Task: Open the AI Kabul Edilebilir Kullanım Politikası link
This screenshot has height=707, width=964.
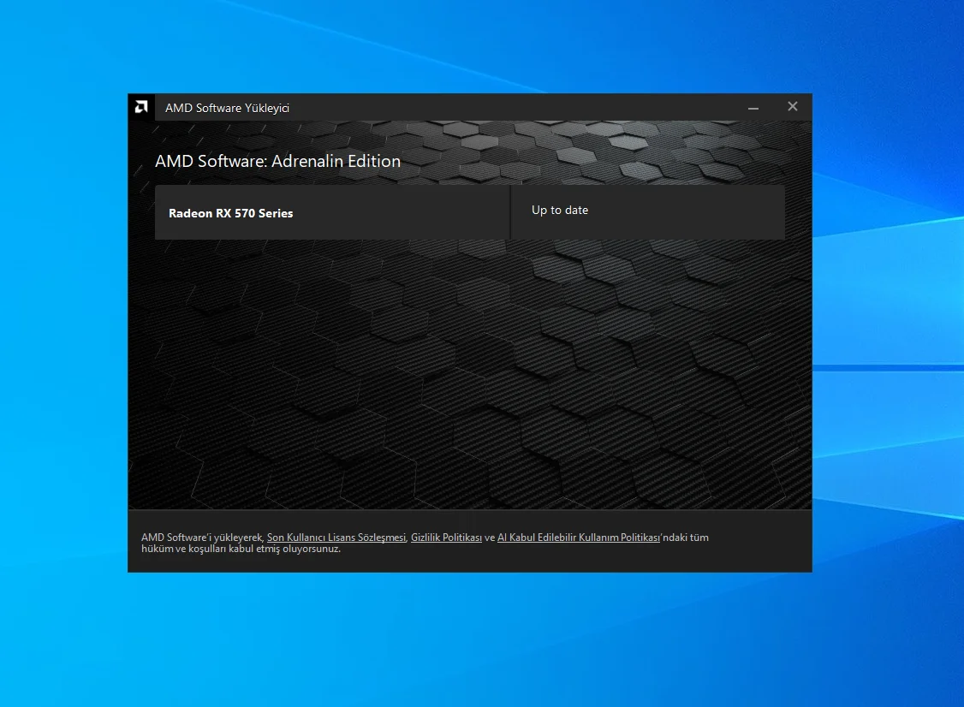Action: click(x=579, y=538)
